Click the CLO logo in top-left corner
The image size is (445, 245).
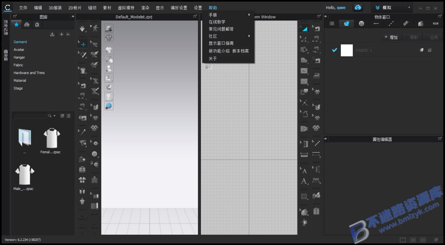(8, 7)
